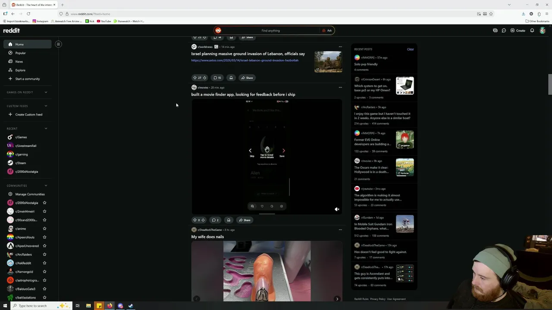
Task: Favorite r/2000sNostalgia with star
Action: click(44, 203)
